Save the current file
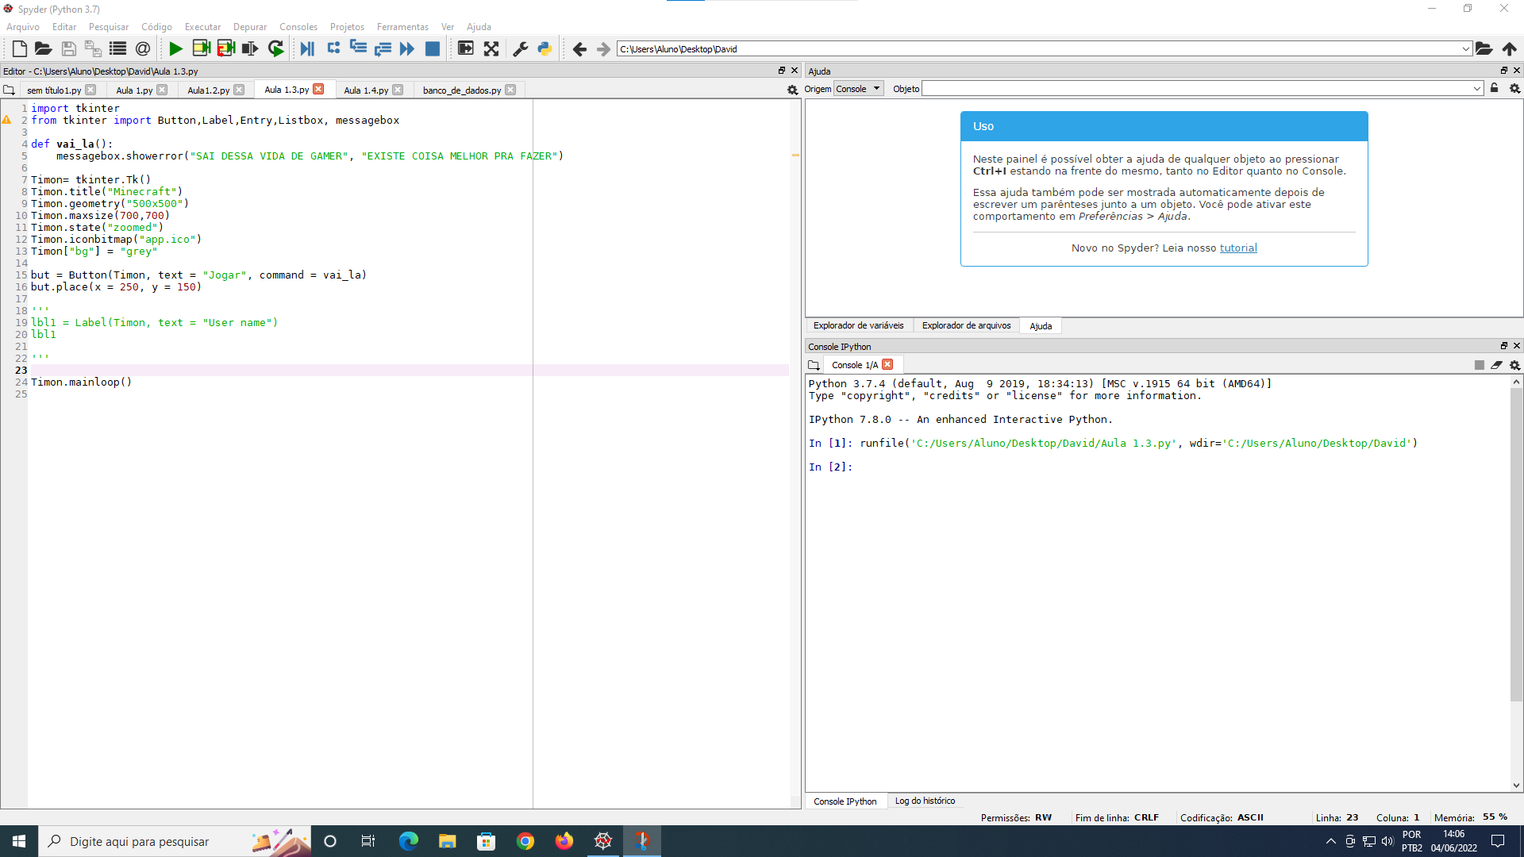1524x857 pixels. pyautogui.click(x=68, y=49)
